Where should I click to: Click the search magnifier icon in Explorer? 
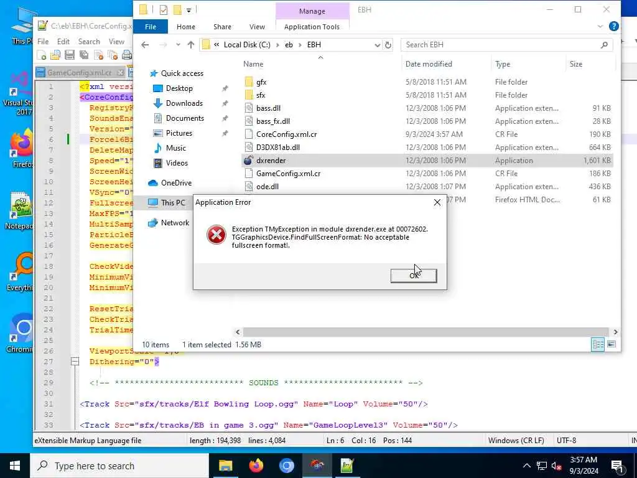click(x=604, y=45)
